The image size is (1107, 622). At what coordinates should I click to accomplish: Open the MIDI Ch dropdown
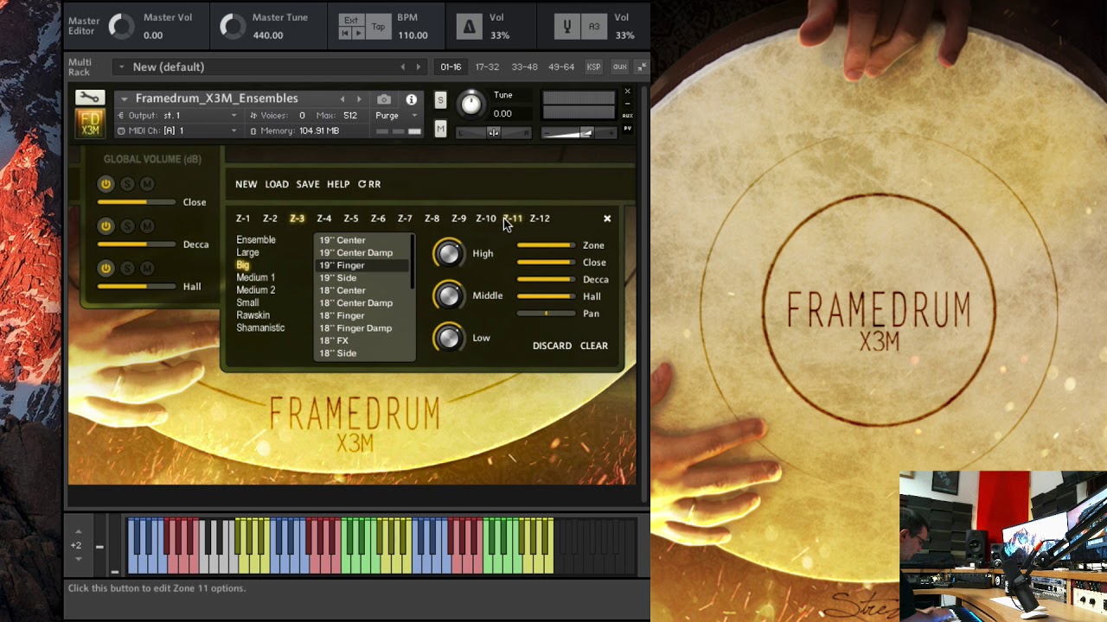(234, 131)
